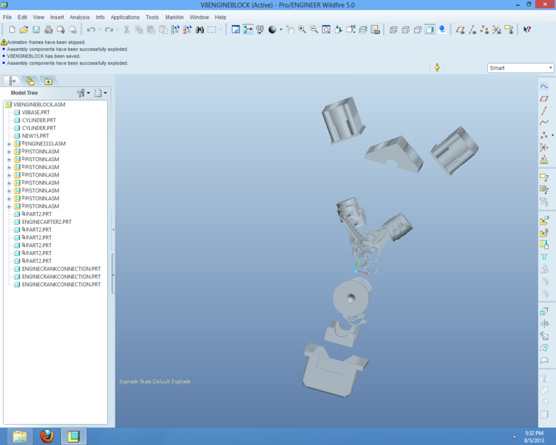
Task: Select the shaded display style icon
Action: pos(429,30)
